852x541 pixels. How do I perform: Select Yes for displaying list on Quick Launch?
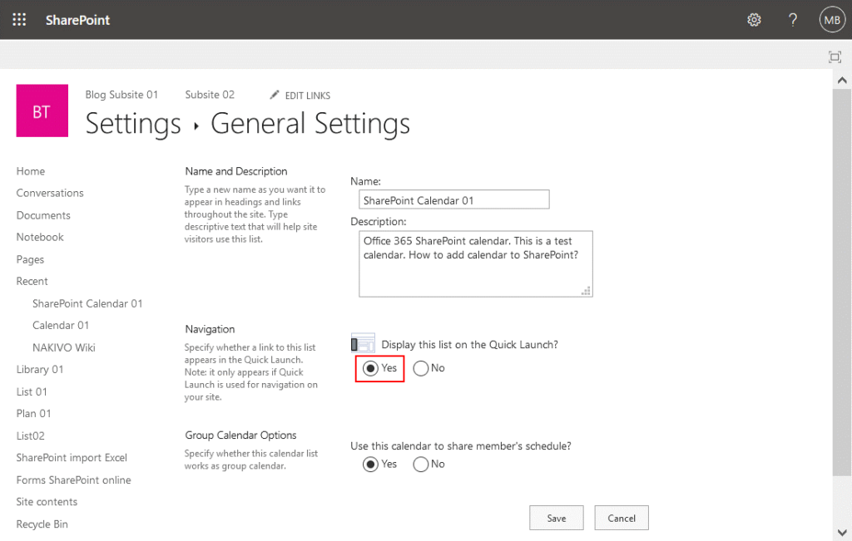tap(369, 368)
